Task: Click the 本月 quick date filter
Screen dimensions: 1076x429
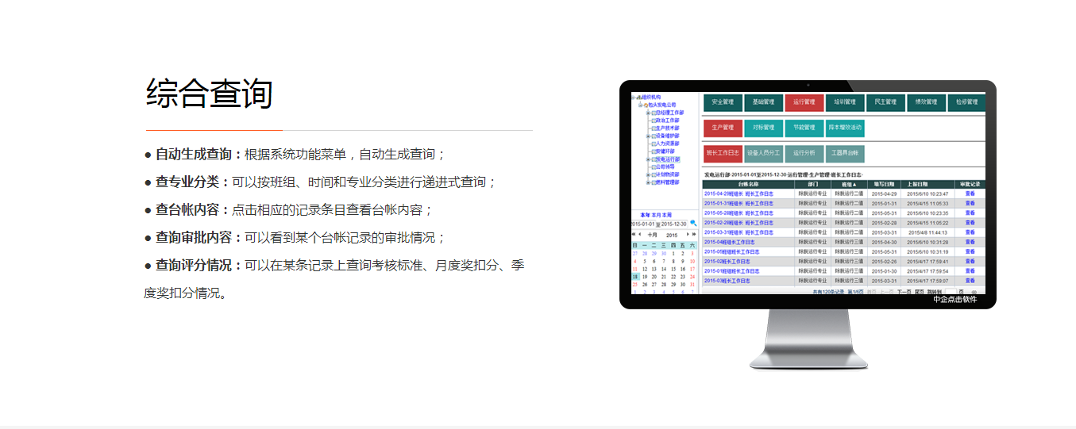Action: [x=656, y=215]
